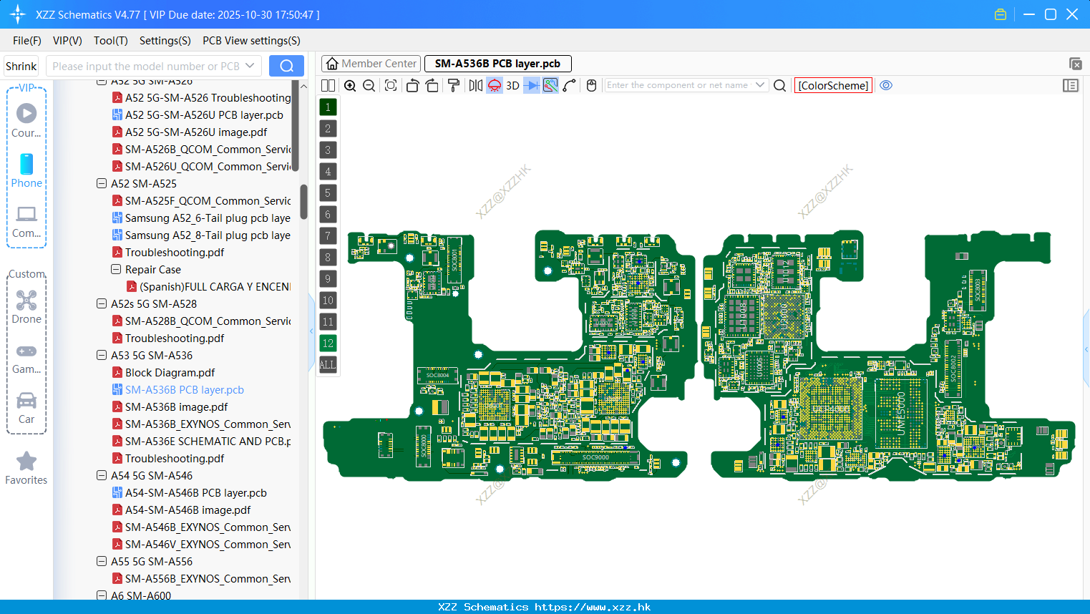
Task: Rotate the board counterclockwise
Action: click(412, 86)
